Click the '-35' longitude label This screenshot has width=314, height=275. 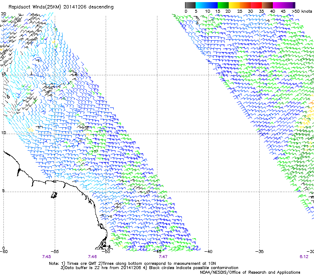tap(260, 252)
